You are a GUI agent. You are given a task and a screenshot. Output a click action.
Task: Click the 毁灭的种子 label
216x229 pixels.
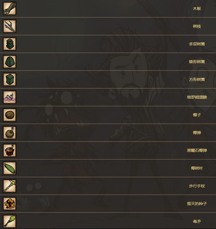pyautogui.click(x=197, y=204)
